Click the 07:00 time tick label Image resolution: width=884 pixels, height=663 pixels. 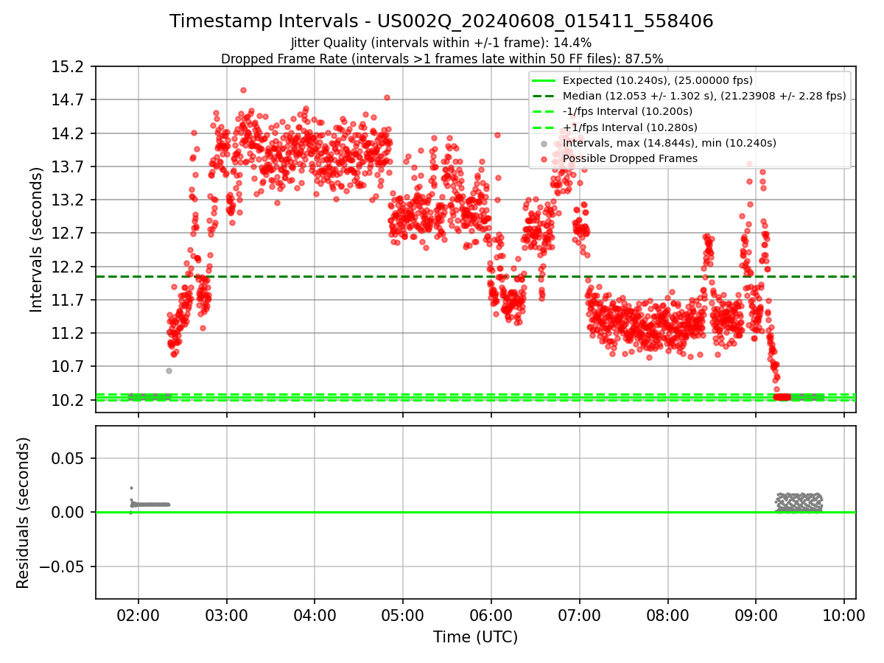tap(579, 614)
